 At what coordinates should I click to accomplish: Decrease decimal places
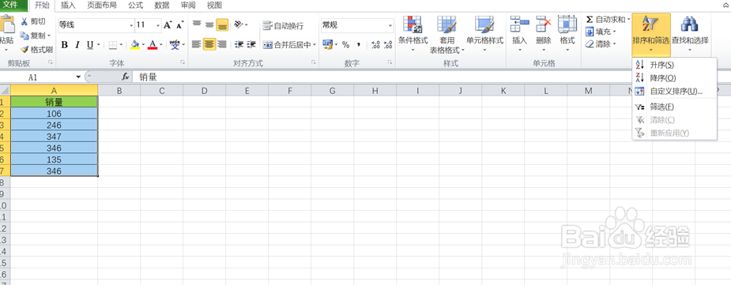(388, 45)
